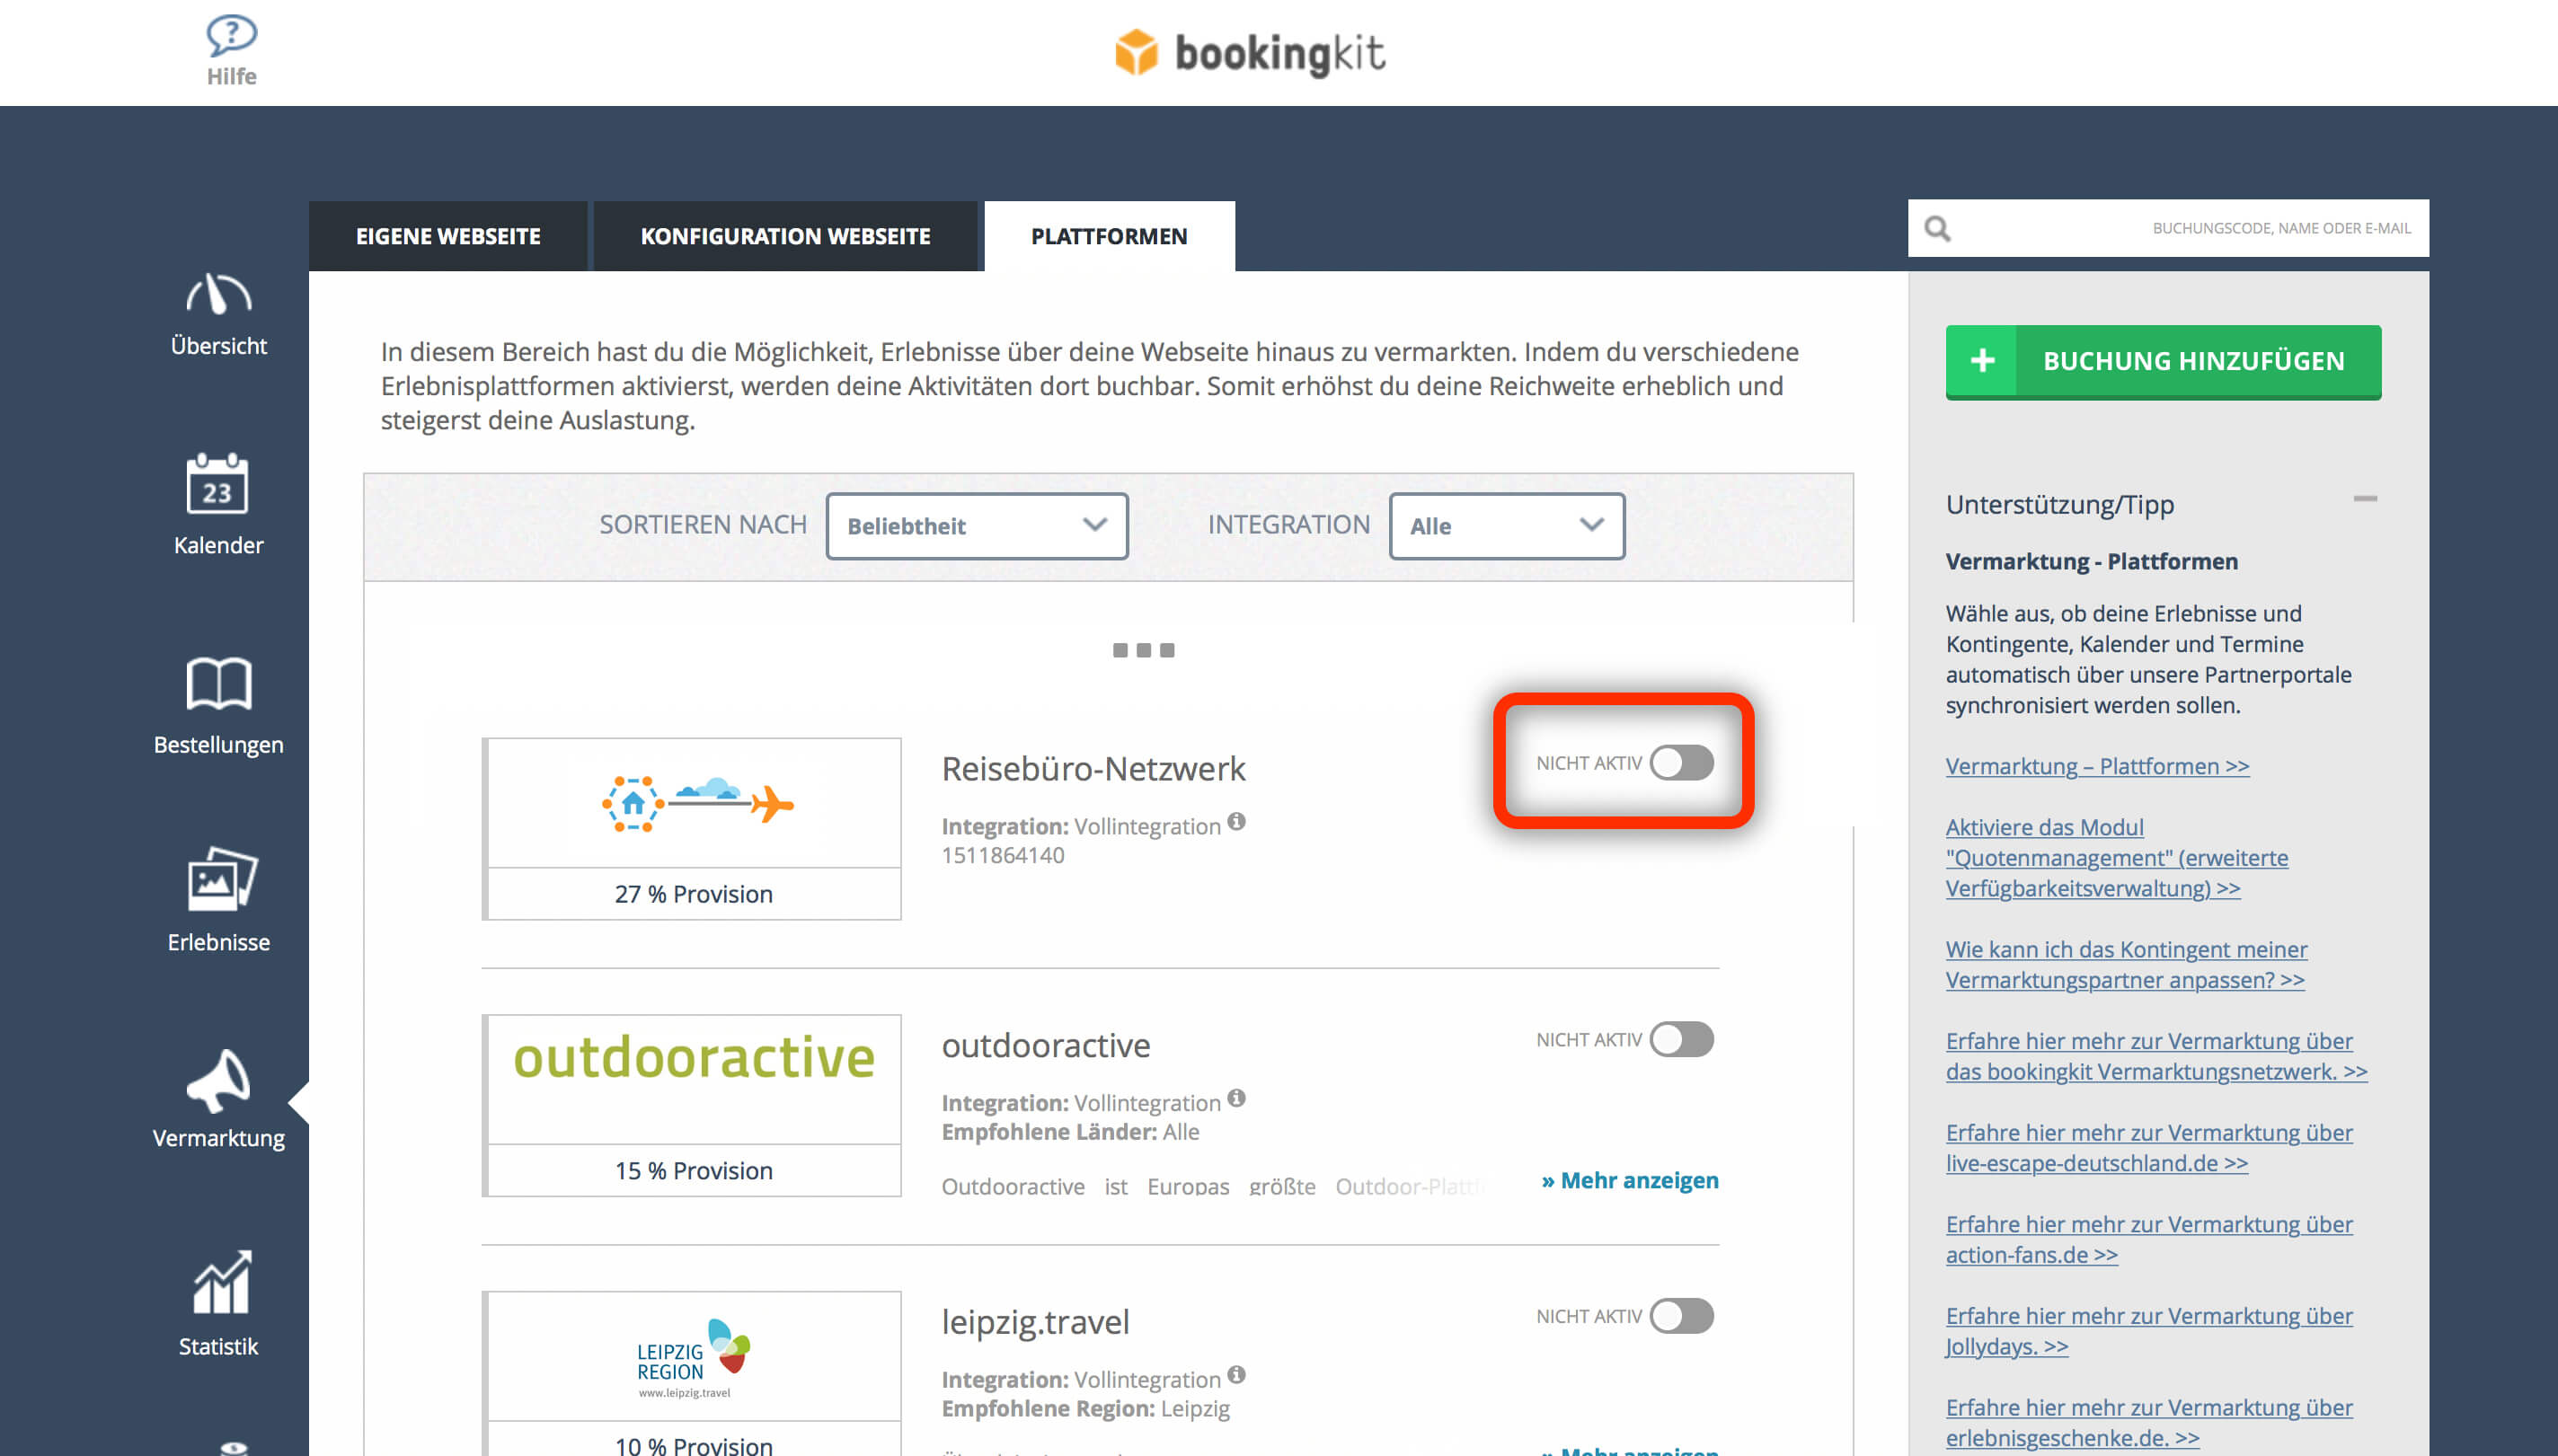Image resolution: width=2558 pixels, height=1456 pixels.
Task: Click Empfohlene Region: Leipzig text
Action: coord(1086,1409)
